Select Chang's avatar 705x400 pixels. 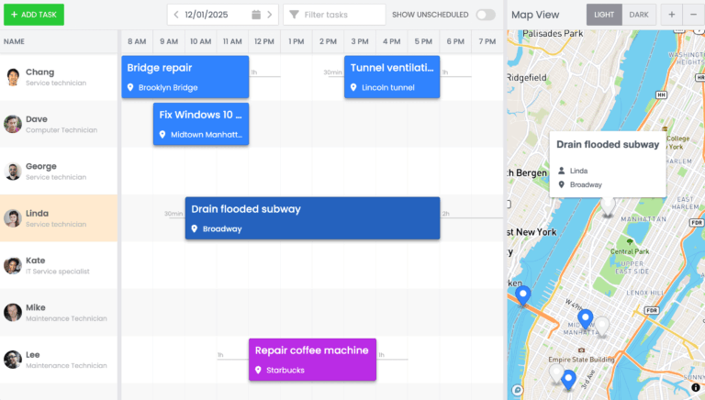click(x=13, y=77)
